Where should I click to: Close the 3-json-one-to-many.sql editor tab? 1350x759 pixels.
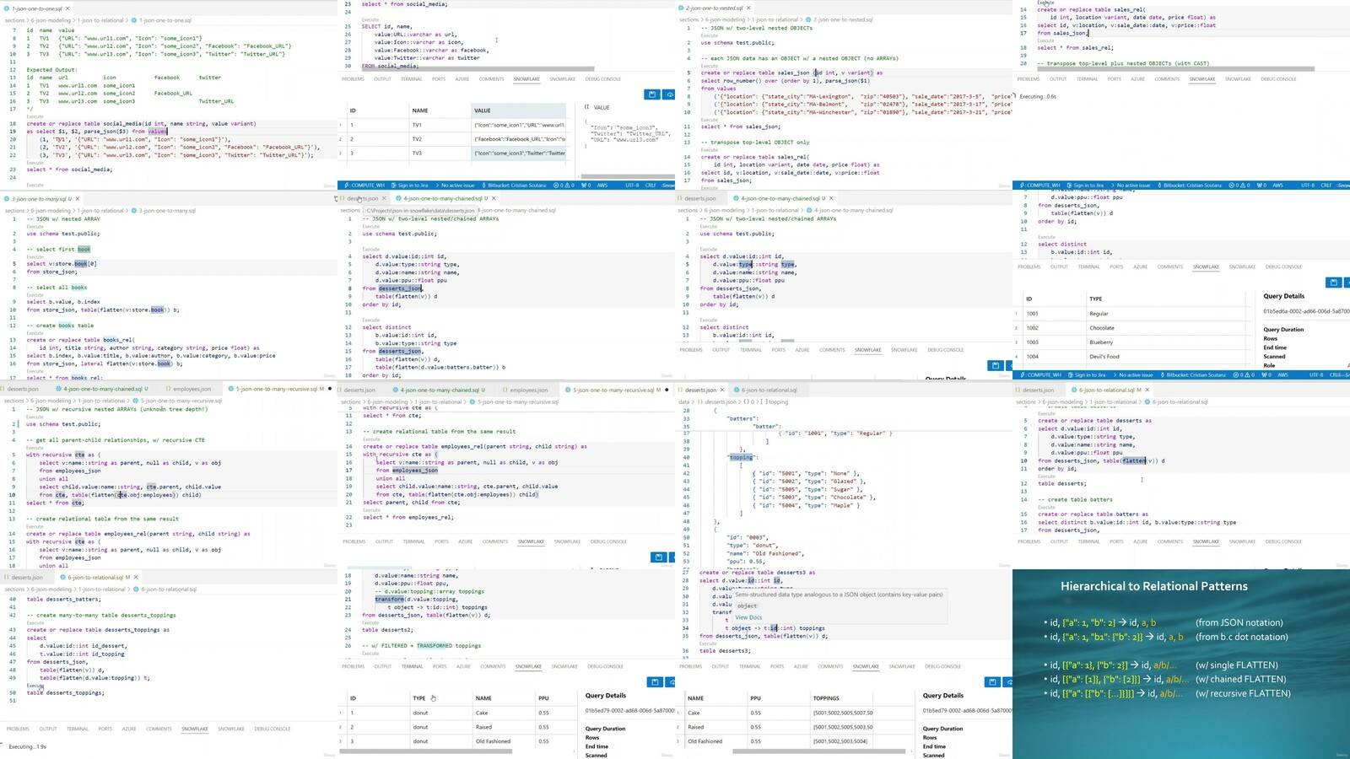pyautogui.click(x=78, y=199)
